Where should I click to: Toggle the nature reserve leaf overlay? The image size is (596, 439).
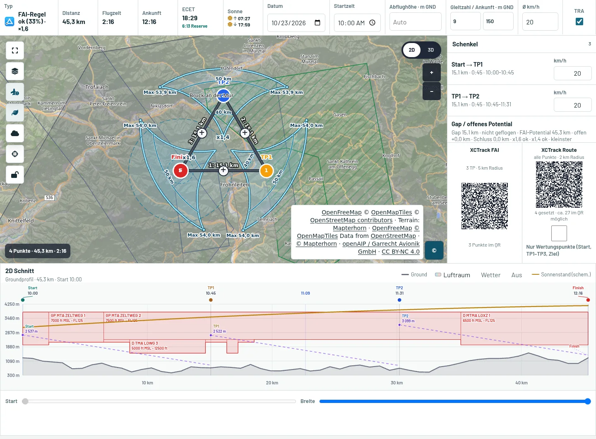[15, 113]
